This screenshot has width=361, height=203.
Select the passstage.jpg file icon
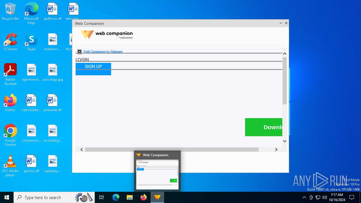[x=52, y=73]
